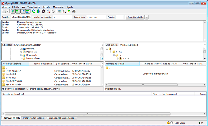Screen dimensions: 208x126
Task: Open the Archivo menu
Action: click(6, 7)
